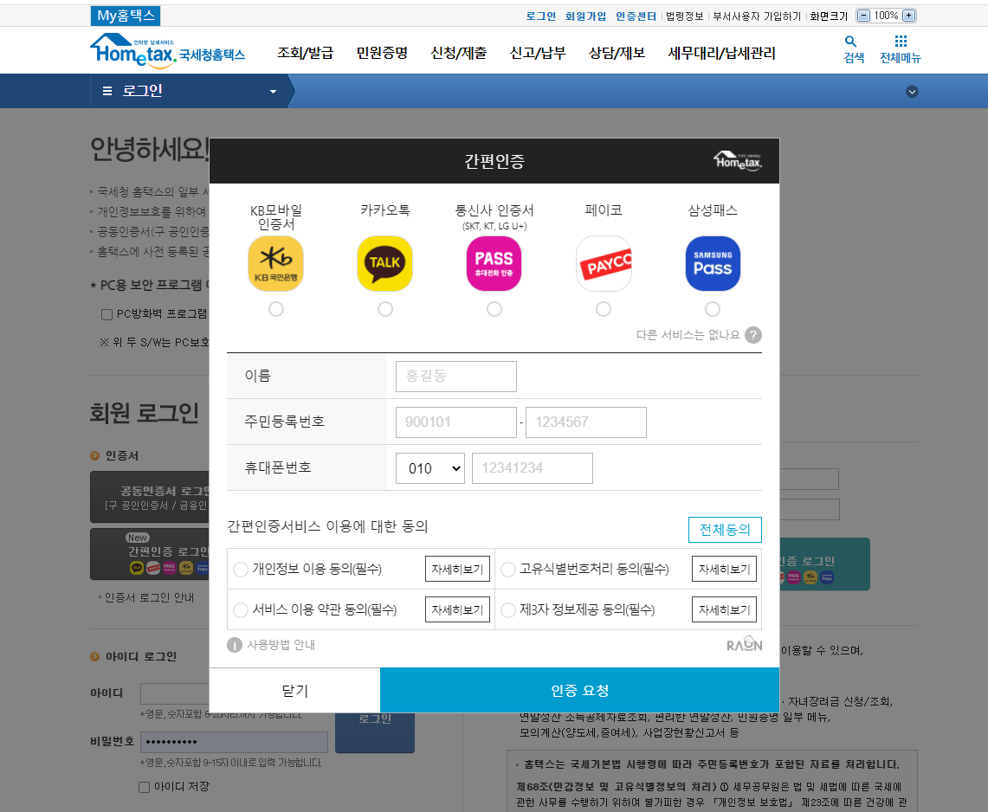Click hamburger icon beside 로그인 breadcrumb

pos(107,91)
